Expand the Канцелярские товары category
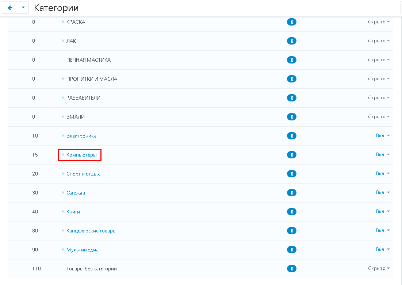The image size is (402, 285). pos(63,230)
